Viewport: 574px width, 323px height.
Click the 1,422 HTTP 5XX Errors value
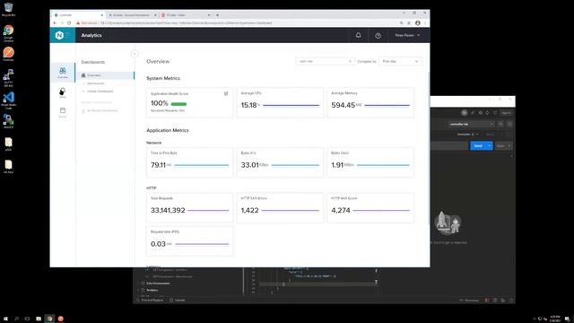tap(249, 210)
